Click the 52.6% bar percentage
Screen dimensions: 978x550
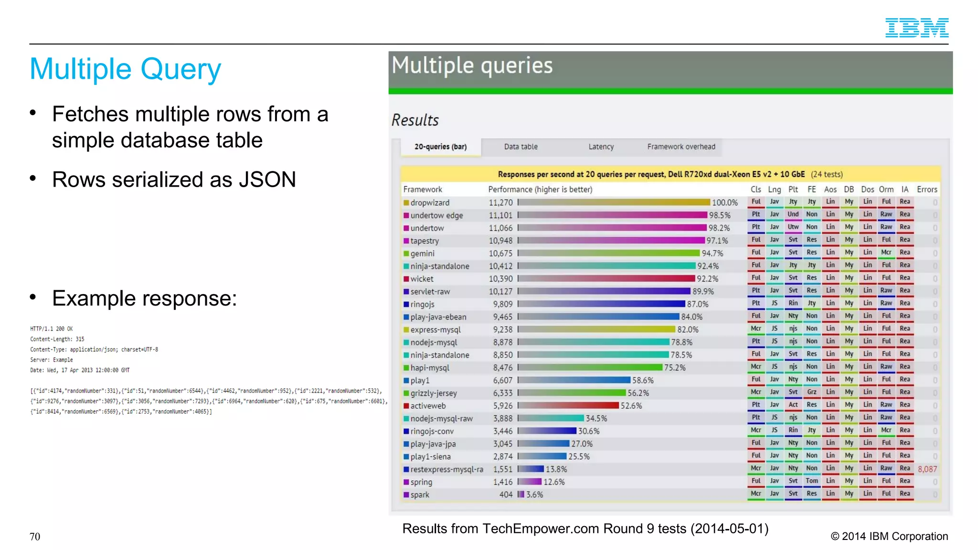tap(631, 406)
